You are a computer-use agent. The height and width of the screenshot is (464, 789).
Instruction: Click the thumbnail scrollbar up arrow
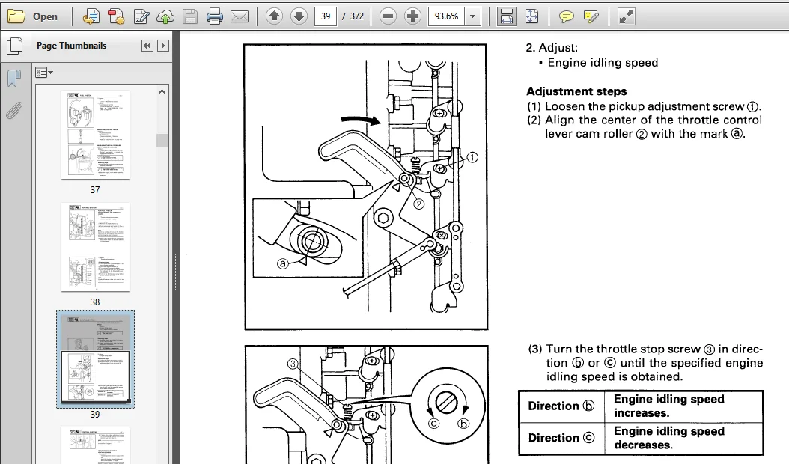point(162,91)
